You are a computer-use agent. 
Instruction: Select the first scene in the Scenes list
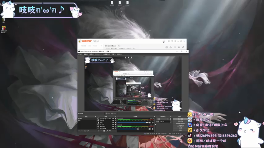pyautogui.click(x=87, y=118)
